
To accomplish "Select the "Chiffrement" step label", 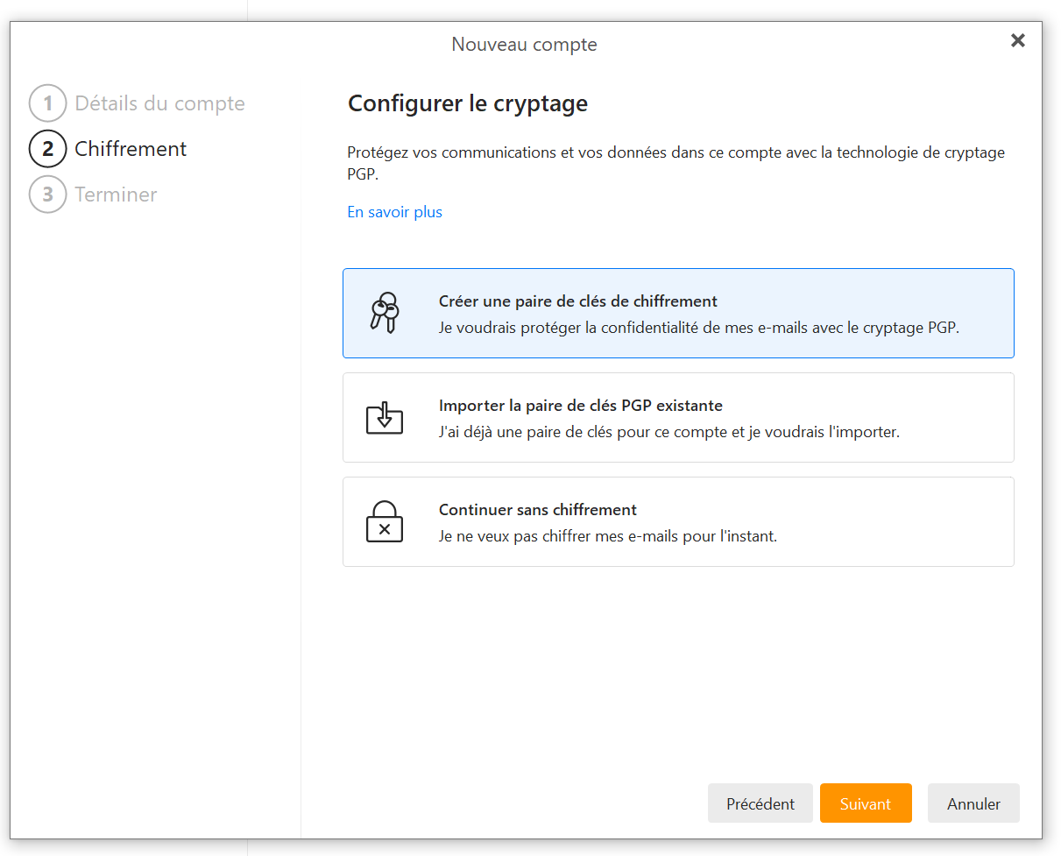I will (131, 149).
